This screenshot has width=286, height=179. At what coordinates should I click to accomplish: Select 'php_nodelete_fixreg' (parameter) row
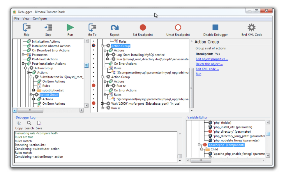236,140
